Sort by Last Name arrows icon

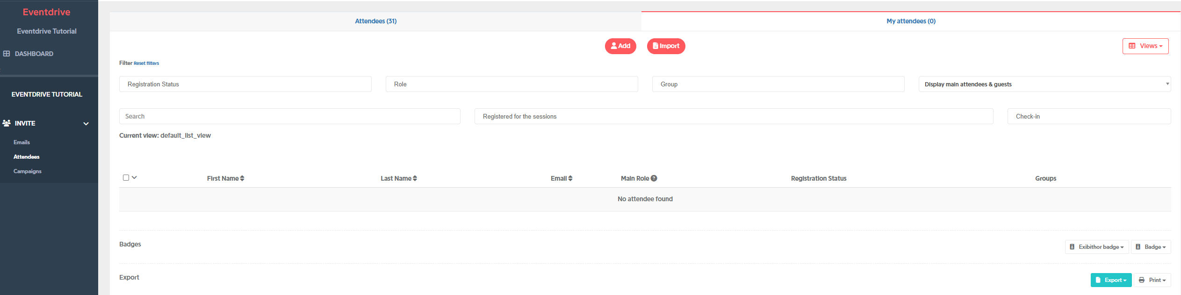(415, 178)
